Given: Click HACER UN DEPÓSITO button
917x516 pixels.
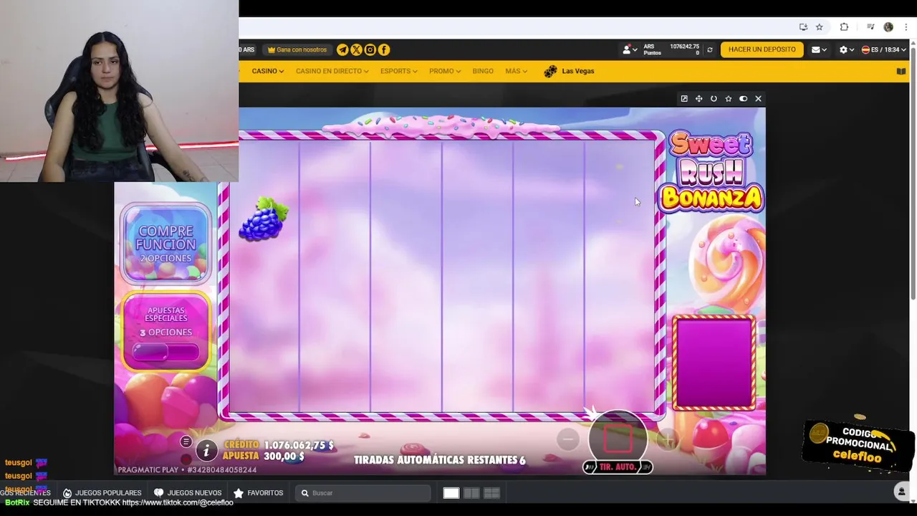Looking at the screenshot, I should pos(762,49).
